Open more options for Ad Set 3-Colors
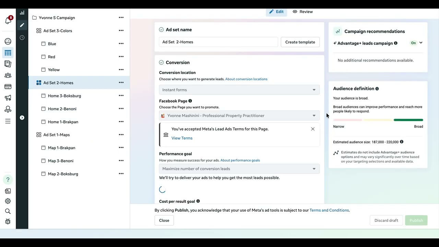Screen dimensions: 439x247 click(x=121, y=31)
